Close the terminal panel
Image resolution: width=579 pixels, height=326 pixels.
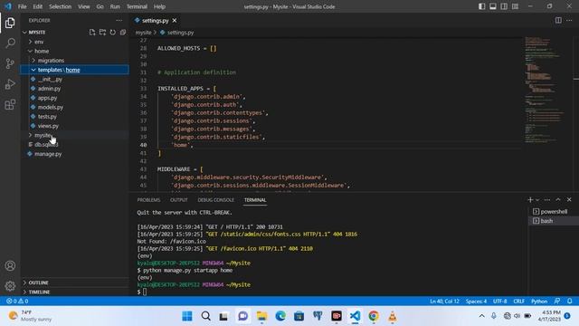(x=569, y=199)
